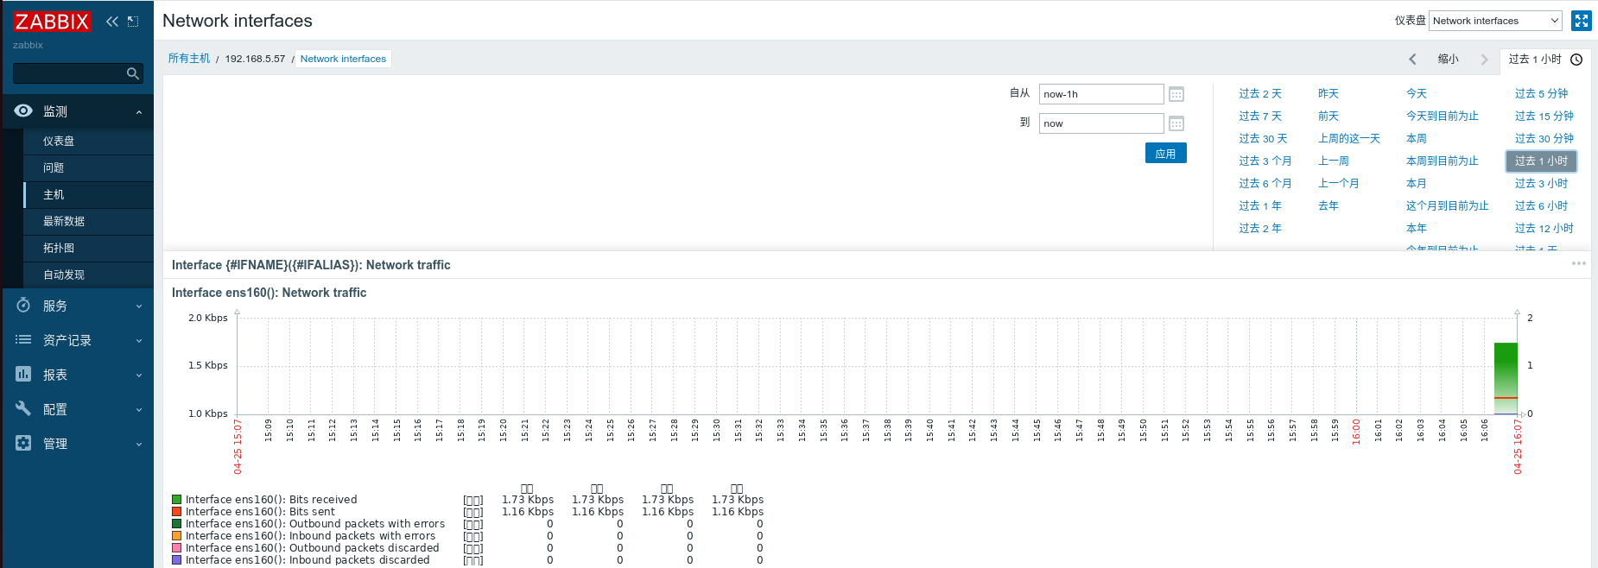Viewport: 1598px width, 568px height.
Task: Open the widget three-dots action menu
Action: coord(1578,263)
